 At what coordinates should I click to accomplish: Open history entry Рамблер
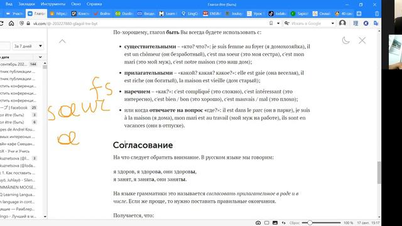pos(18,209)
